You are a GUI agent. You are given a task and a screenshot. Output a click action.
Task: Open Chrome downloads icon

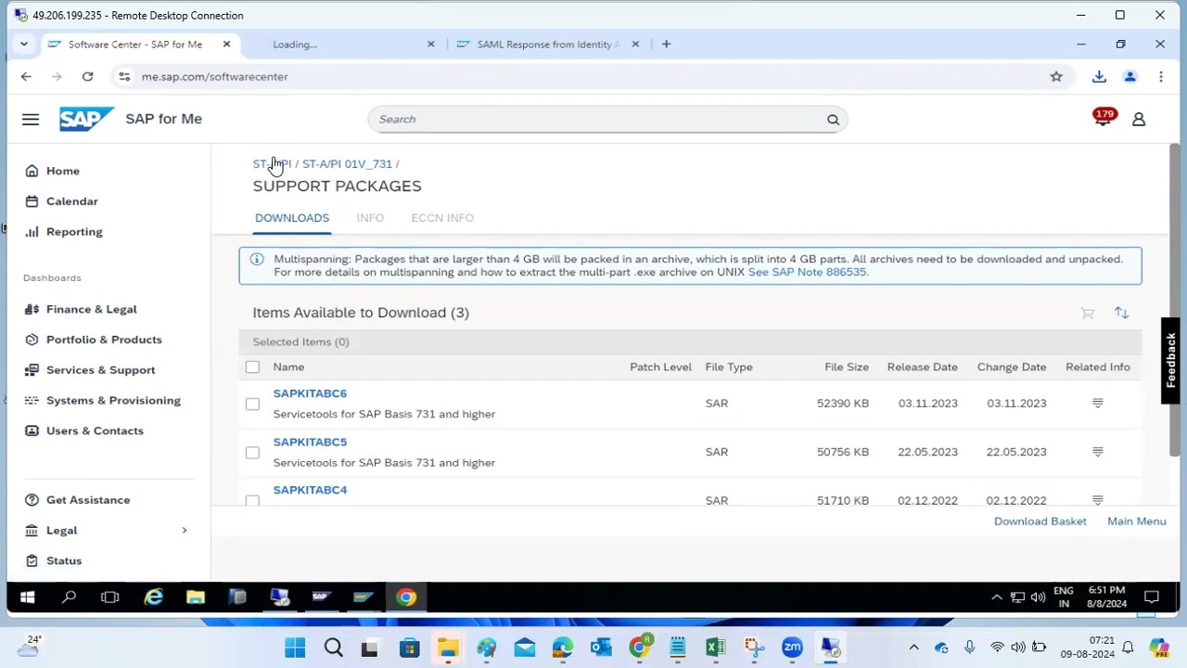[x=1099, y=77]
